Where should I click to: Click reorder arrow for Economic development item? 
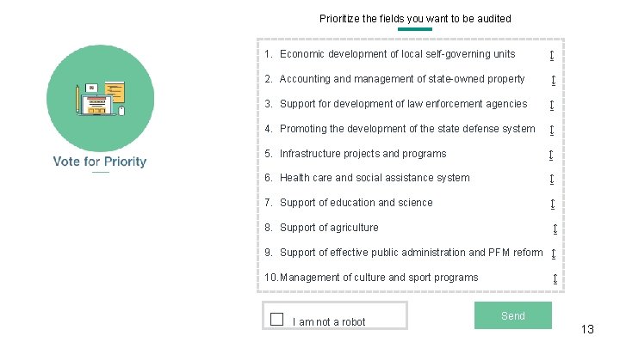552,56
